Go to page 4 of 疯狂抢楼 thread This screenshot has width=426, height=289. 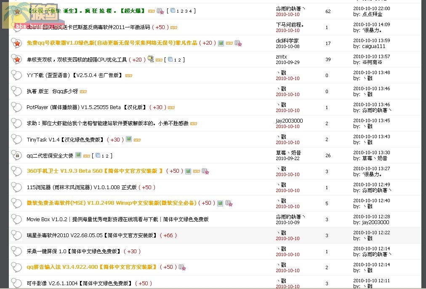point(190,11)
